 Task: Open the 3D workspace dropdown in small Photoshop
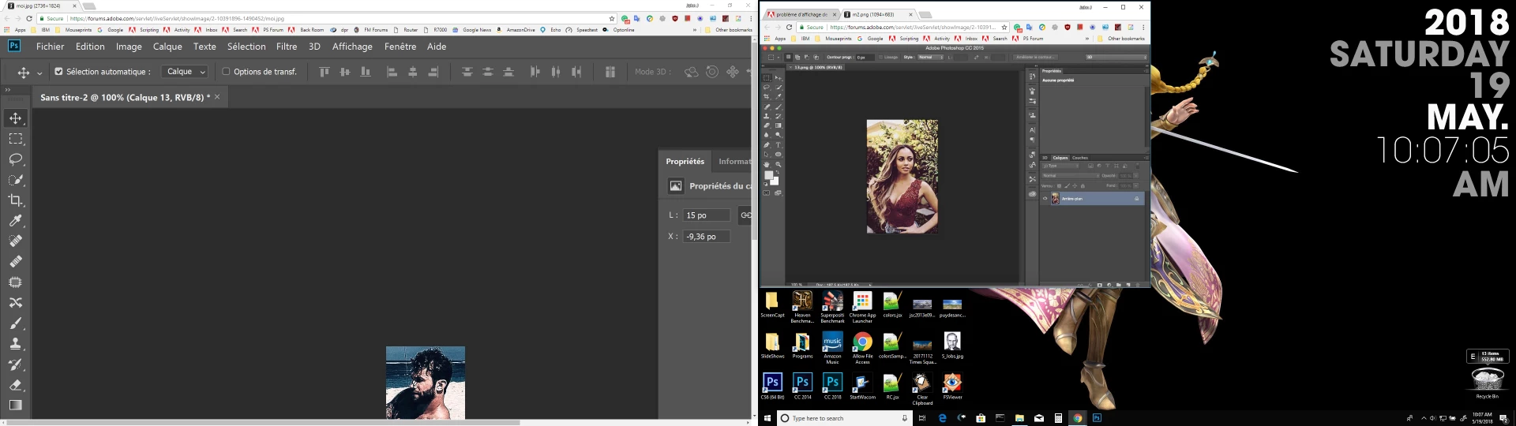[1115, 58]
